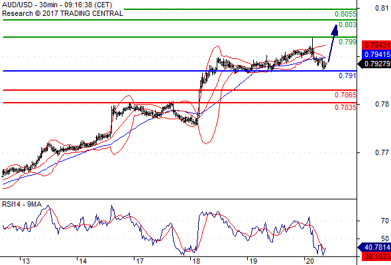The image size is (391, 265).
Task: Click the RSI14 - 9MA indicator title
Action: point(22,205)
